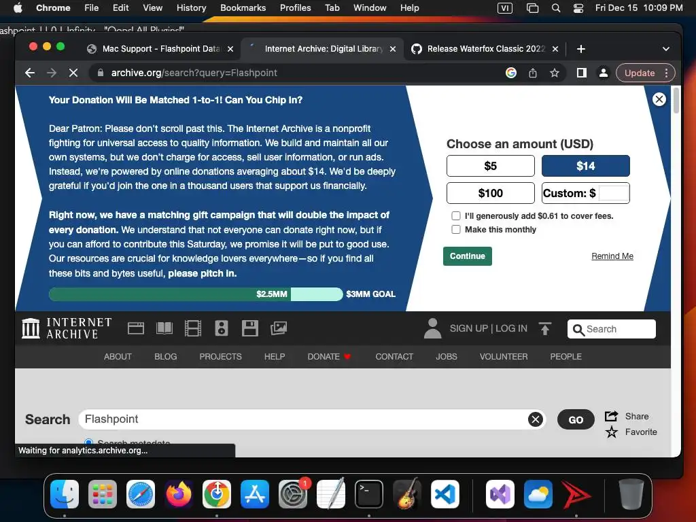Click the GO search button
The width and height of the screenshot is (696, 522).
pyautogui.click(x=576, y=420)
